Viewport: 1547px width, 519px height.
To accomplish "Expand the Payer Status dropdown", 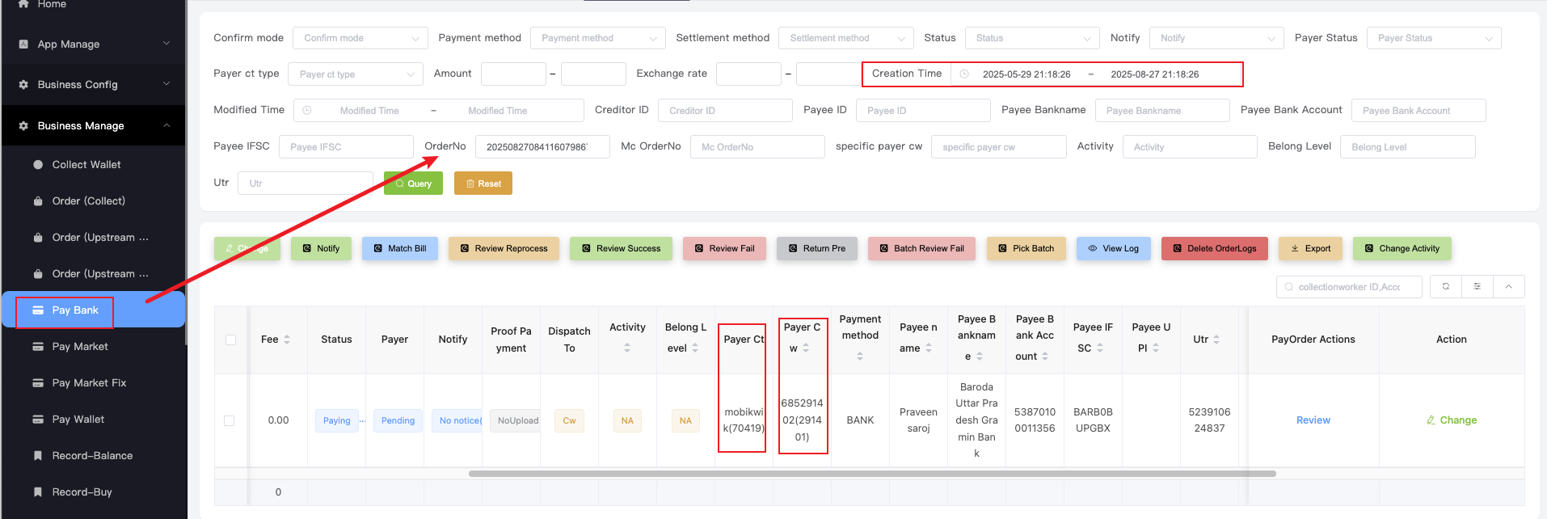I will pyautogui.click(x=1433, y=38).
